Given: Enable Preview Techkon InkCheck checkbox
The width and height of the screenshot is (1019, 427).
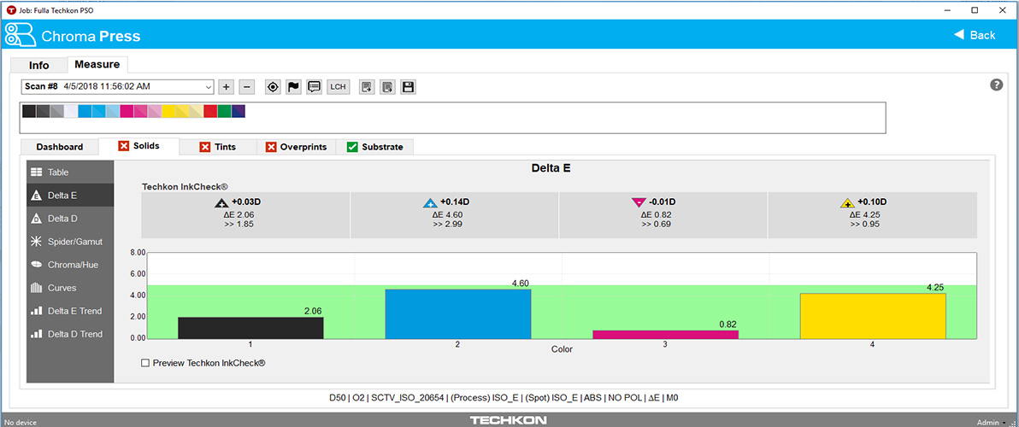Looking at the screenshot, I should [145, 364].
